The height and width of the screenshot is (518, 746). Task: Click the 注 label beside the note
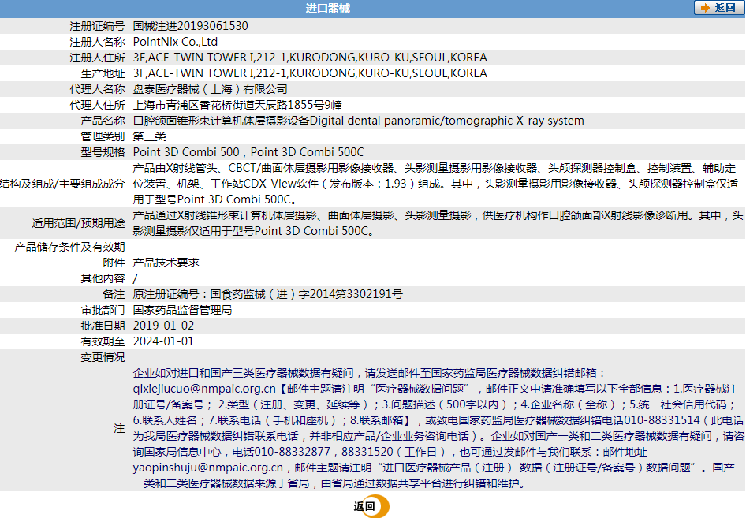point(119,428)
